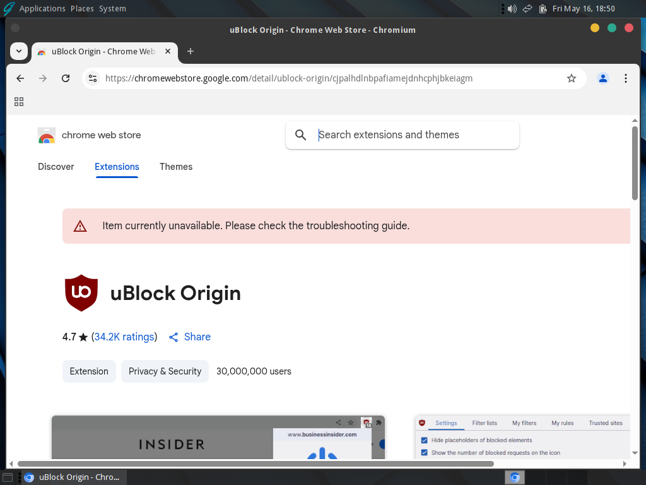Image resolution: width=646 pixels, height=485 pixels.
Task: Toggle Hide placeholders of blocked elements checkbox
Action: [x=425, y=440]
